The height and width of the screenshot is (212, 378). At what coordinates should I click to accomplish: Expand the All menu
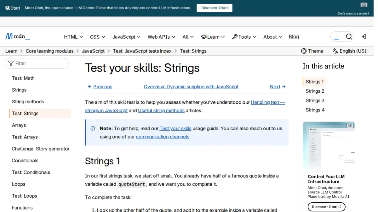point(188,37)
